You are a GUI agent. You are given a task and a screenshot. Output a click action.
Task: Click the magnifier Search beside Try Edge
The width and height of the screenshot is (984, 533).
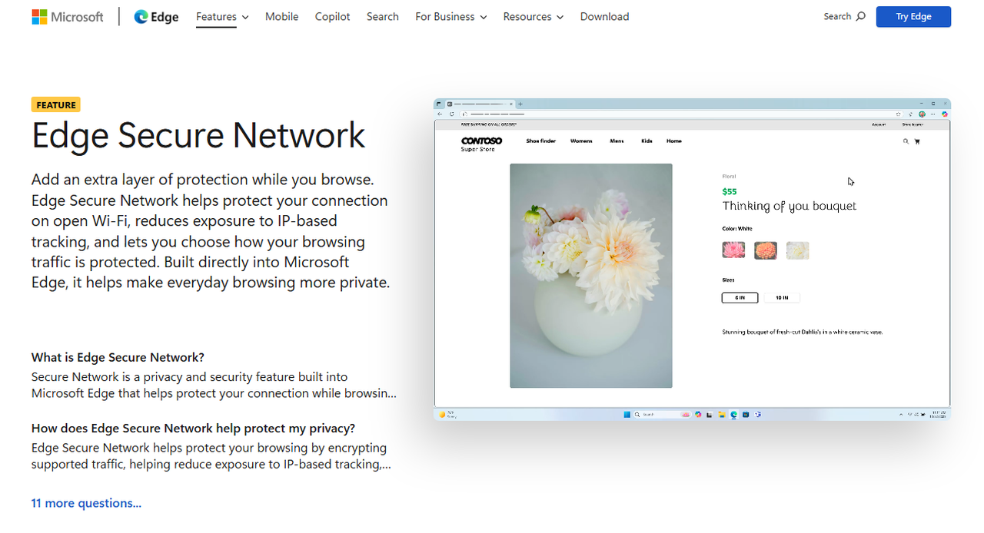click(844, 16)
